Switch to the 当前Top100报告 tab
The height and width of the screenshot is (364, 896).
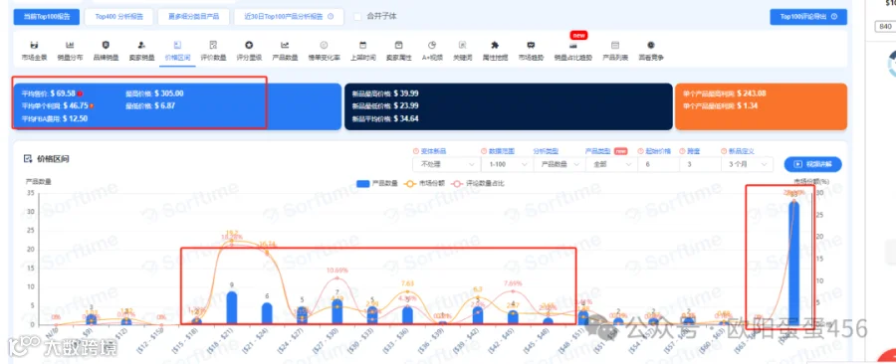(x=47, y=17)
